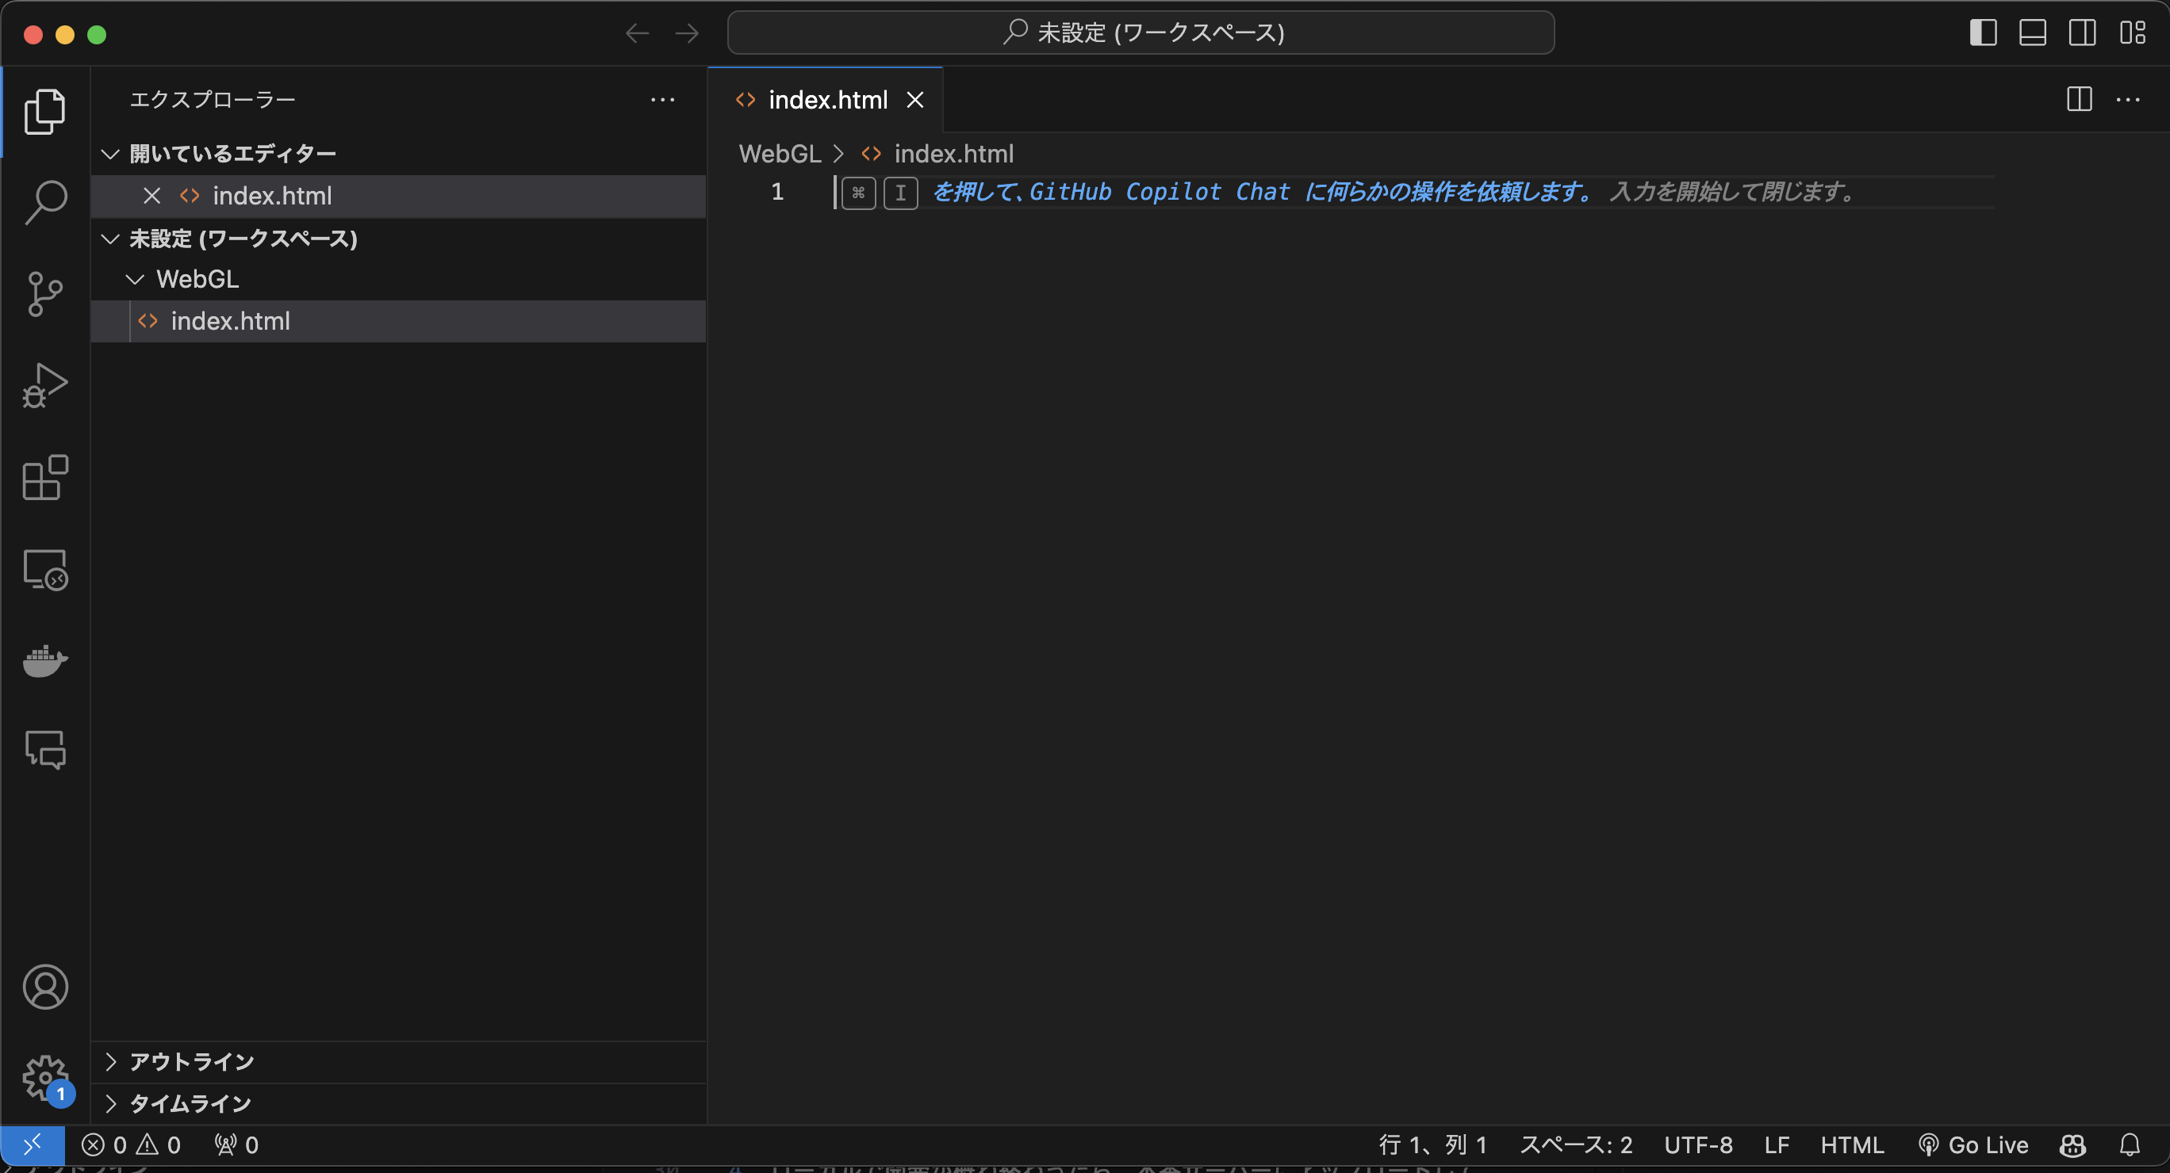The height and width of the screenshot is (1173, 2170).
Task: Select the Source Control icon
Action: click(x=44, y=293)
